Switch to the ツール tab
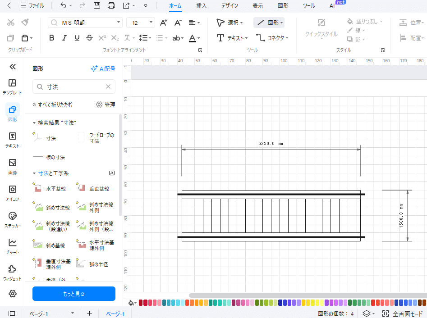 pyautogui.click(x=309, y=6)
